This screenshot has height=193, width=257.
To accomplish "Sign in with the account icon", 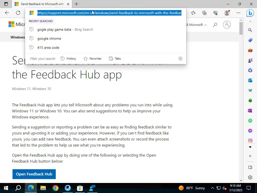I will coord(227,25).
